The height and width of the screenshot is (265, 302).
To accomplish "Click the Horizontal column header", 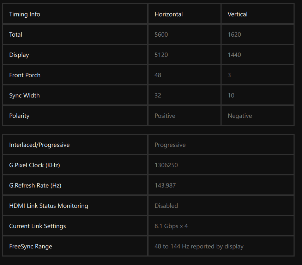I will coord(169,14).
